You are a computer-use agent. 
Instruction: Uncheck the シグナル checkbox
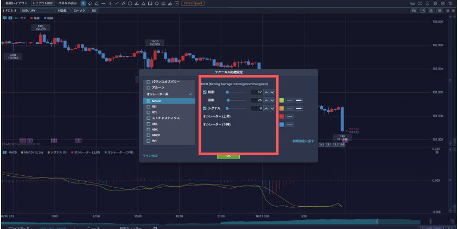click(205, 108)
